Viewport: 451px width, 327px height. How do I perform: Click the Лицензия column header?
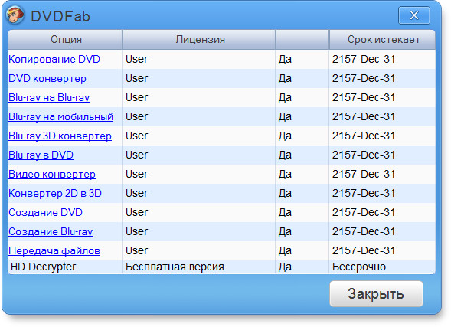tap(199, 39)
